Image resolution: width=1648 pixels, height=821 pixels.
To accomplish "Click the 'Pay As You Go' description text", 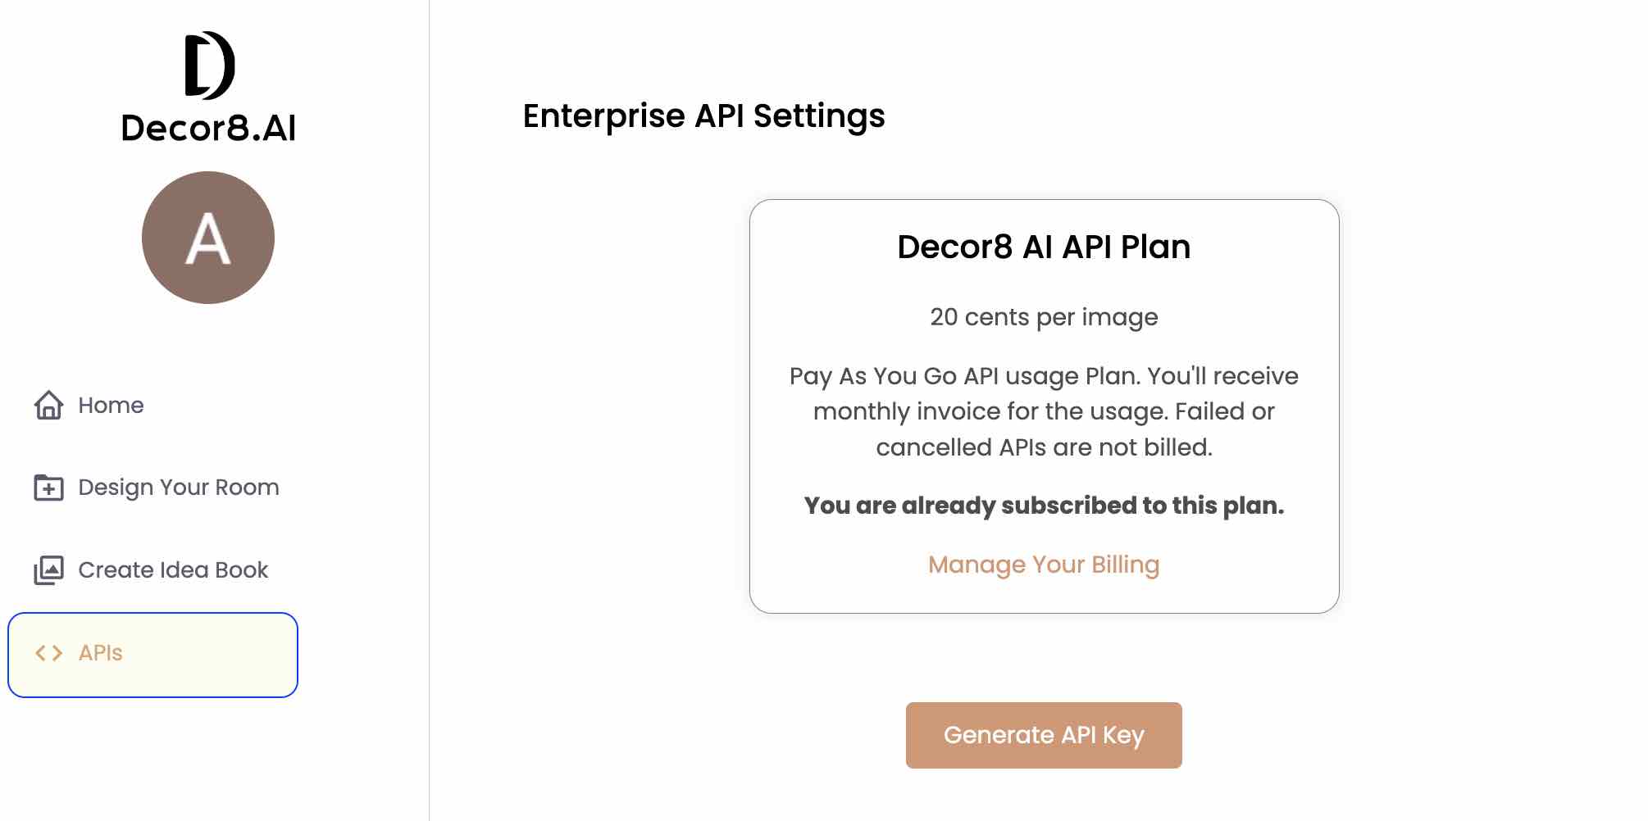I will pos(1044,376).
